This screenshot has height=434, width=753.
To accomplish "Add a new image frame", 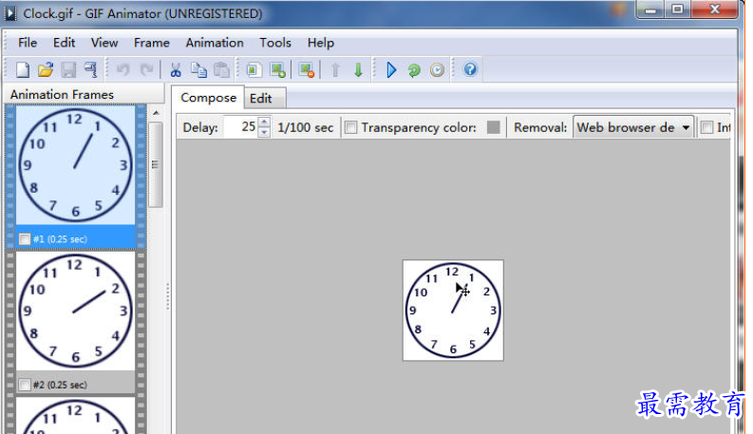I will coord(277,70).
